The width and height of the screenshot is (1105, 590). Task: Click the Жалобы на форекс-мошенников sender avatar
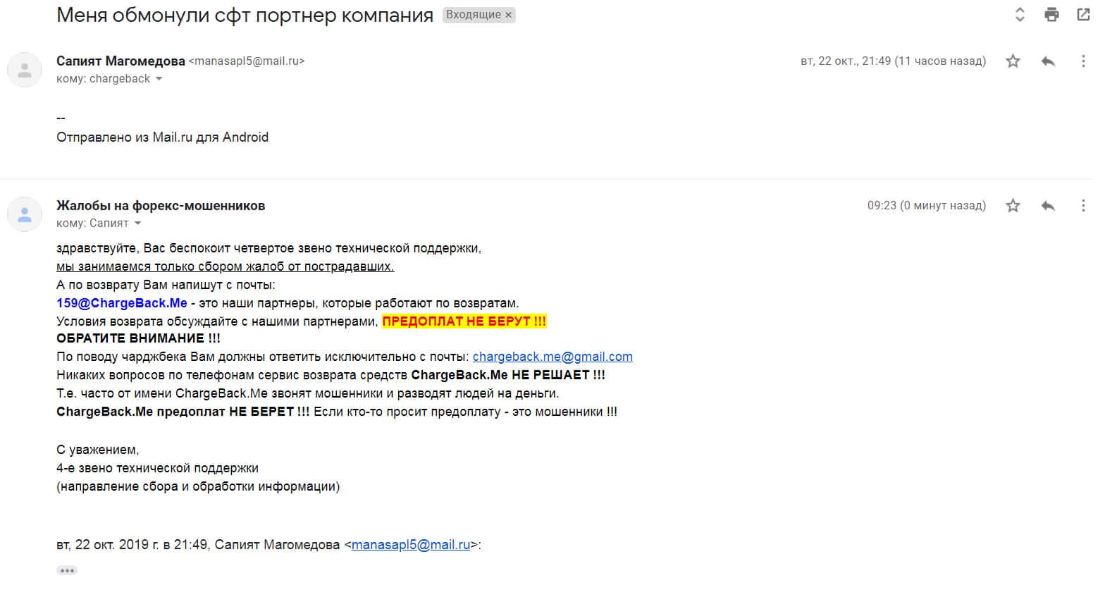click(25, 214)
